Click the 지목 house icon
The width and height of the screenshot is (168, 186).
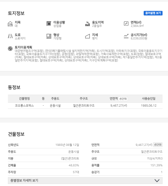click(x=10, y=24)
